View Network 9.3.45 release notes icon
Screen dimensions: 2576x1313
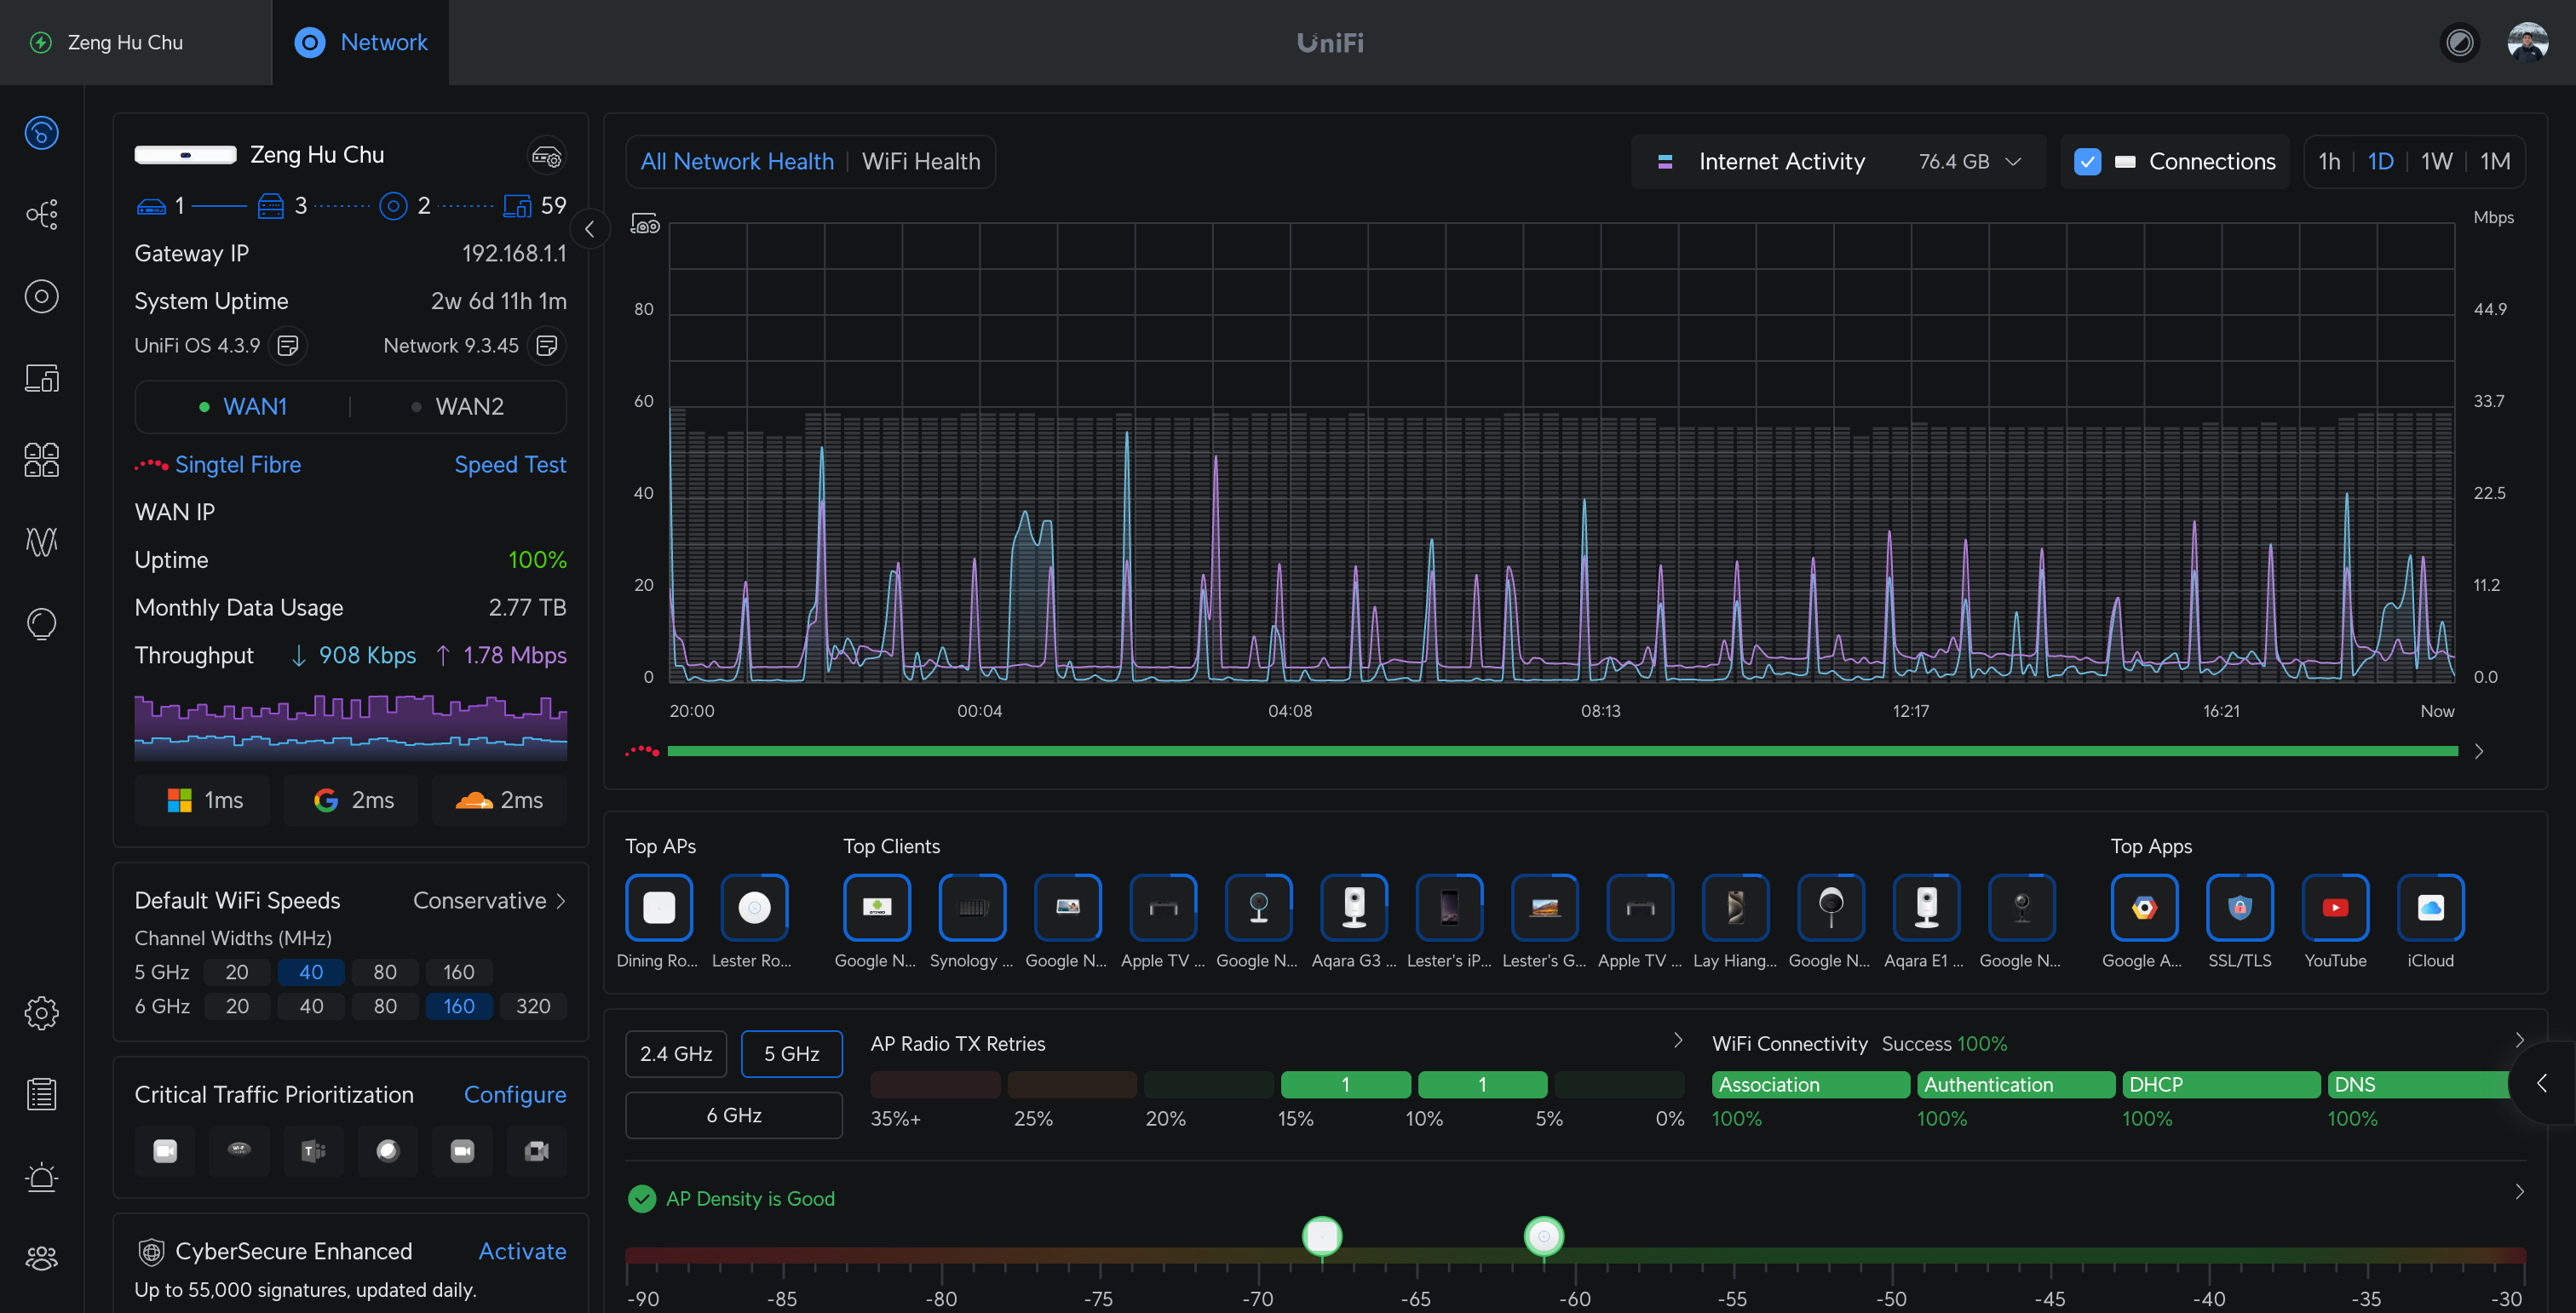547,346
